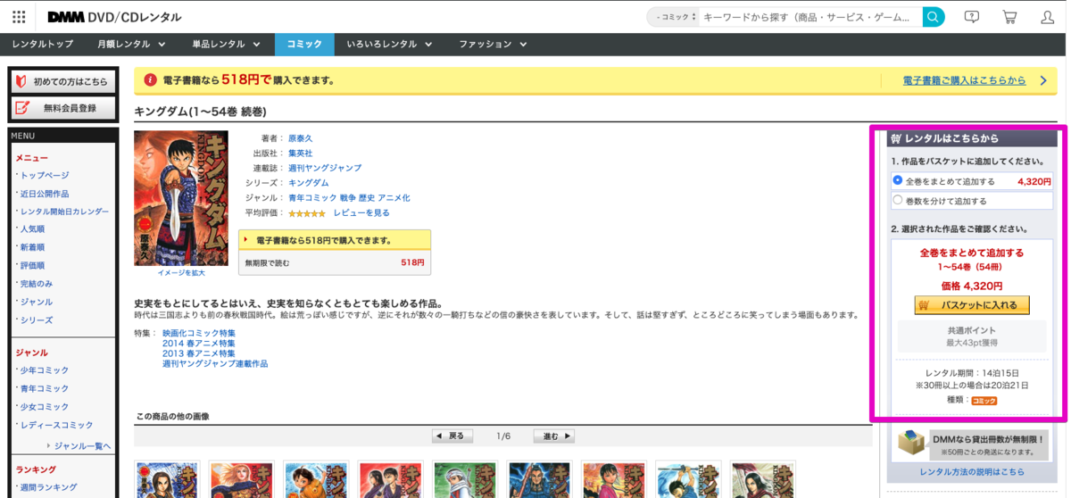Image resolution: width=1071 pixels, height=498 pixels.
Task: Open the shopping cart icon in header
Action: pyautogui.click(x=1009, y=17)
